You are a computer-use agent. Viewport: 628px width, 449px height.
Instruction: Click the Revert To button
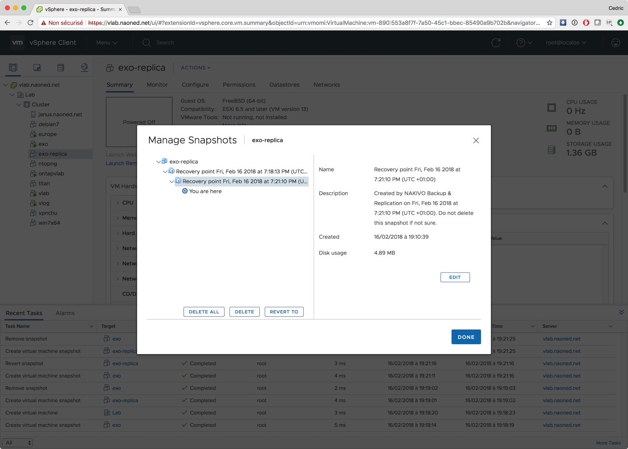(284, 312)
